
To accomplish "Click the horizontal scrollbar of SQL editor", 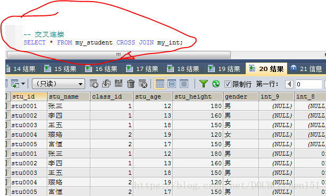I will tap(119, 55).
